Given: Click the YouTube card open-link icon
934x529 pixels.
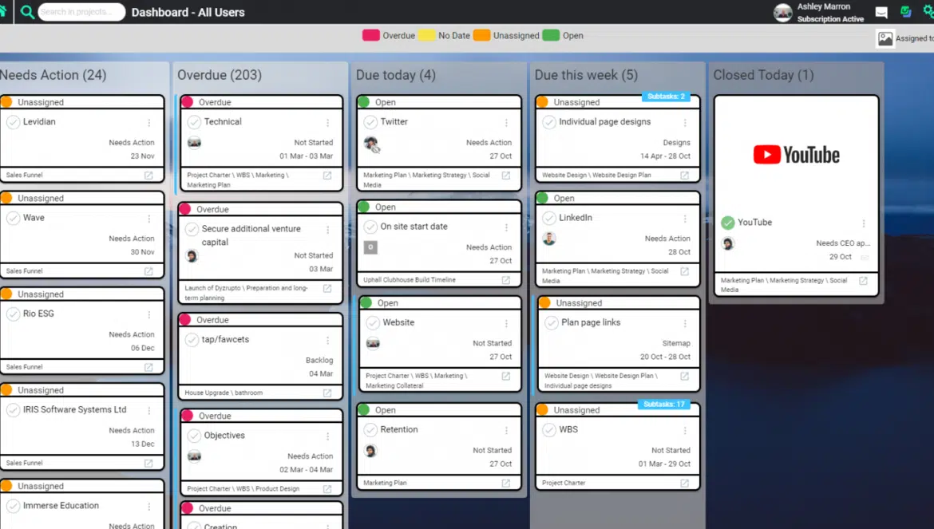Looking at the screenshot, I should tap(863, 281).
